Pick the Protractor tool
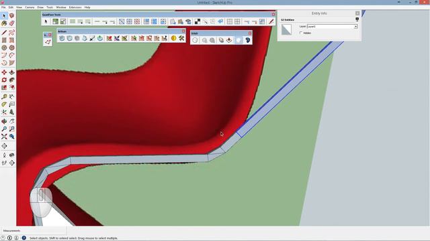The height and width of the screenshot is (241, 430). pos(4,104)
